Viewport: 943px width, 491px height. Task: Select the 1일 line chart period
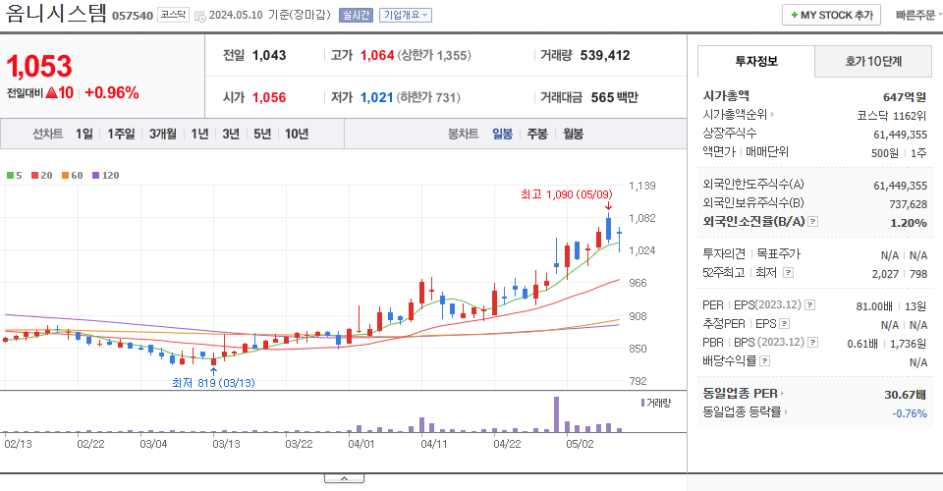pos(84,134)
